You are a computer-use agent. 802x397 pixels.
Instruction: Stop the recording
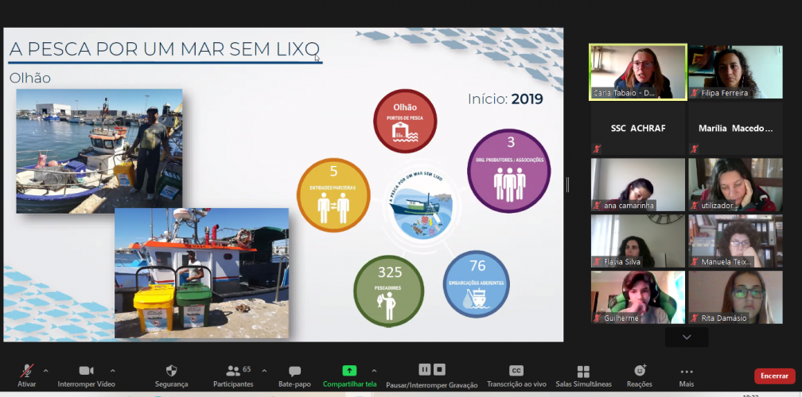[x=439, y=369]
